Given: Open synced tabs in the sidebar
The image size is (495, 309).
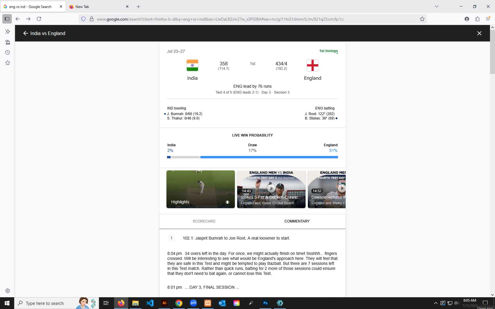Looking at the screenshot, I should [8, 42].
